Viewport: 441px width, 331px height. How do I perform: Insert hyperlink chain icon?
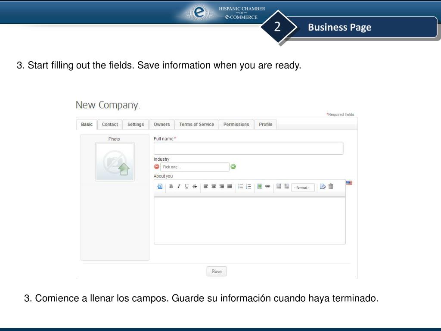click(267, 186)
